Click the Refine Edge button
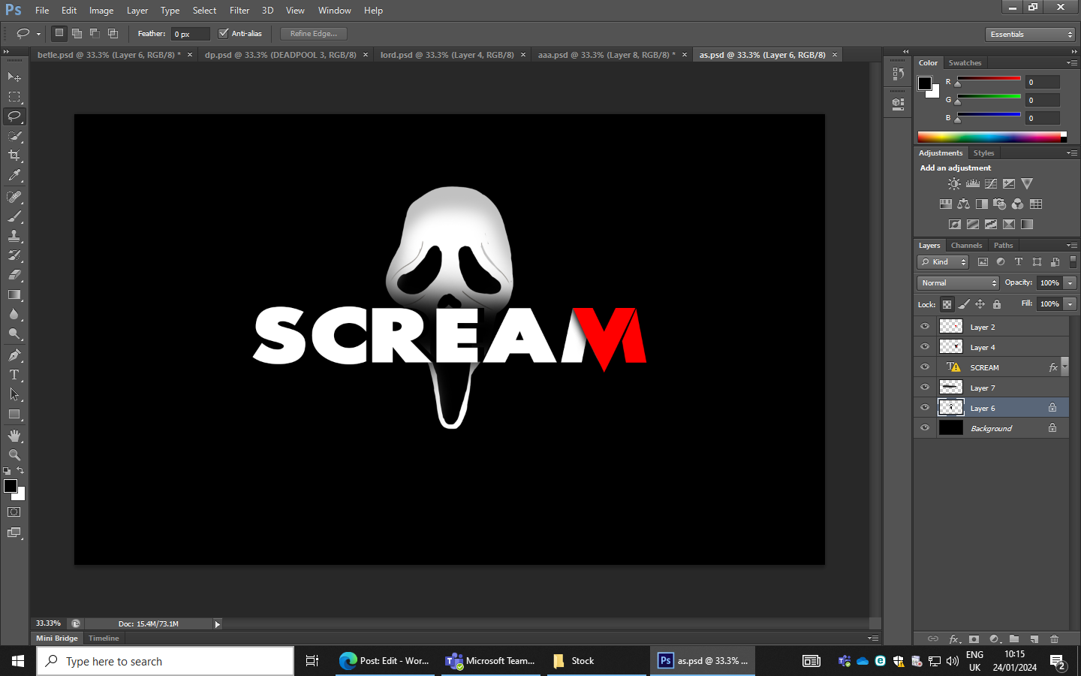Screen dimensions: 1081x676 click(314, 34)
